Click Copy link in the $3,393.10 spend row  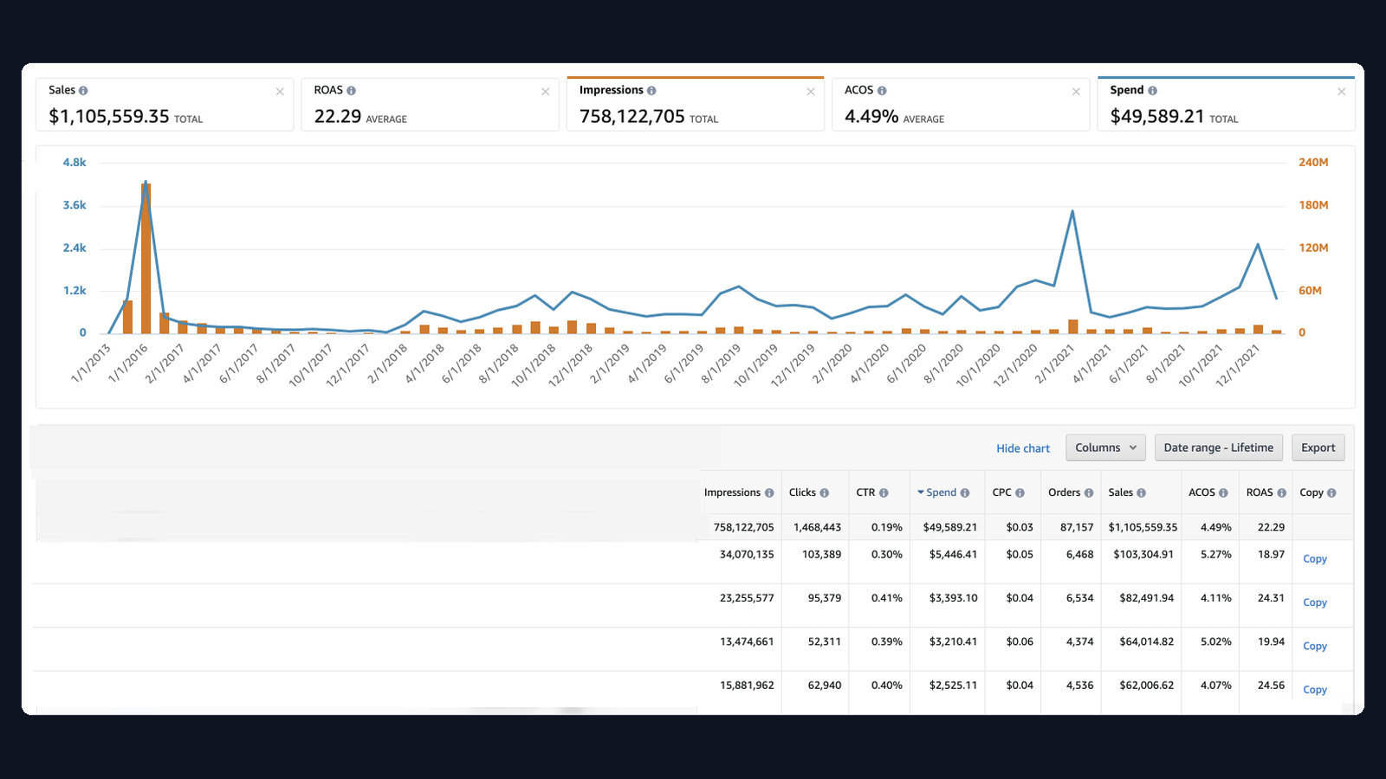pyautogui.click(x=1314, y=602)
